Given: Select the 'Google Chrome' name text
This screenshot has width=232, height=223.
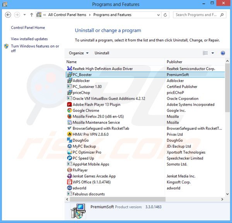Looking at the screenshot, I should click(x=86, y=111).
